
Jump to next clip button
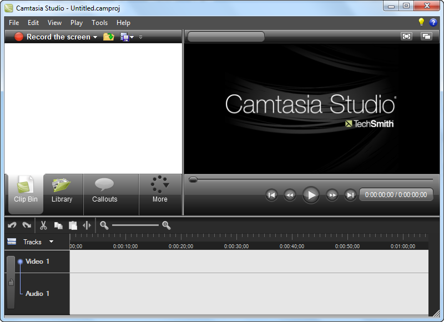(350, 195)
